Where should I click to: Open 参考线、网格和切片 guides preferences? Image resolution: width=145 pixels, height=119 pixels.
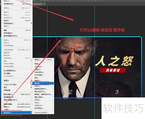click(x=43, y=95)
